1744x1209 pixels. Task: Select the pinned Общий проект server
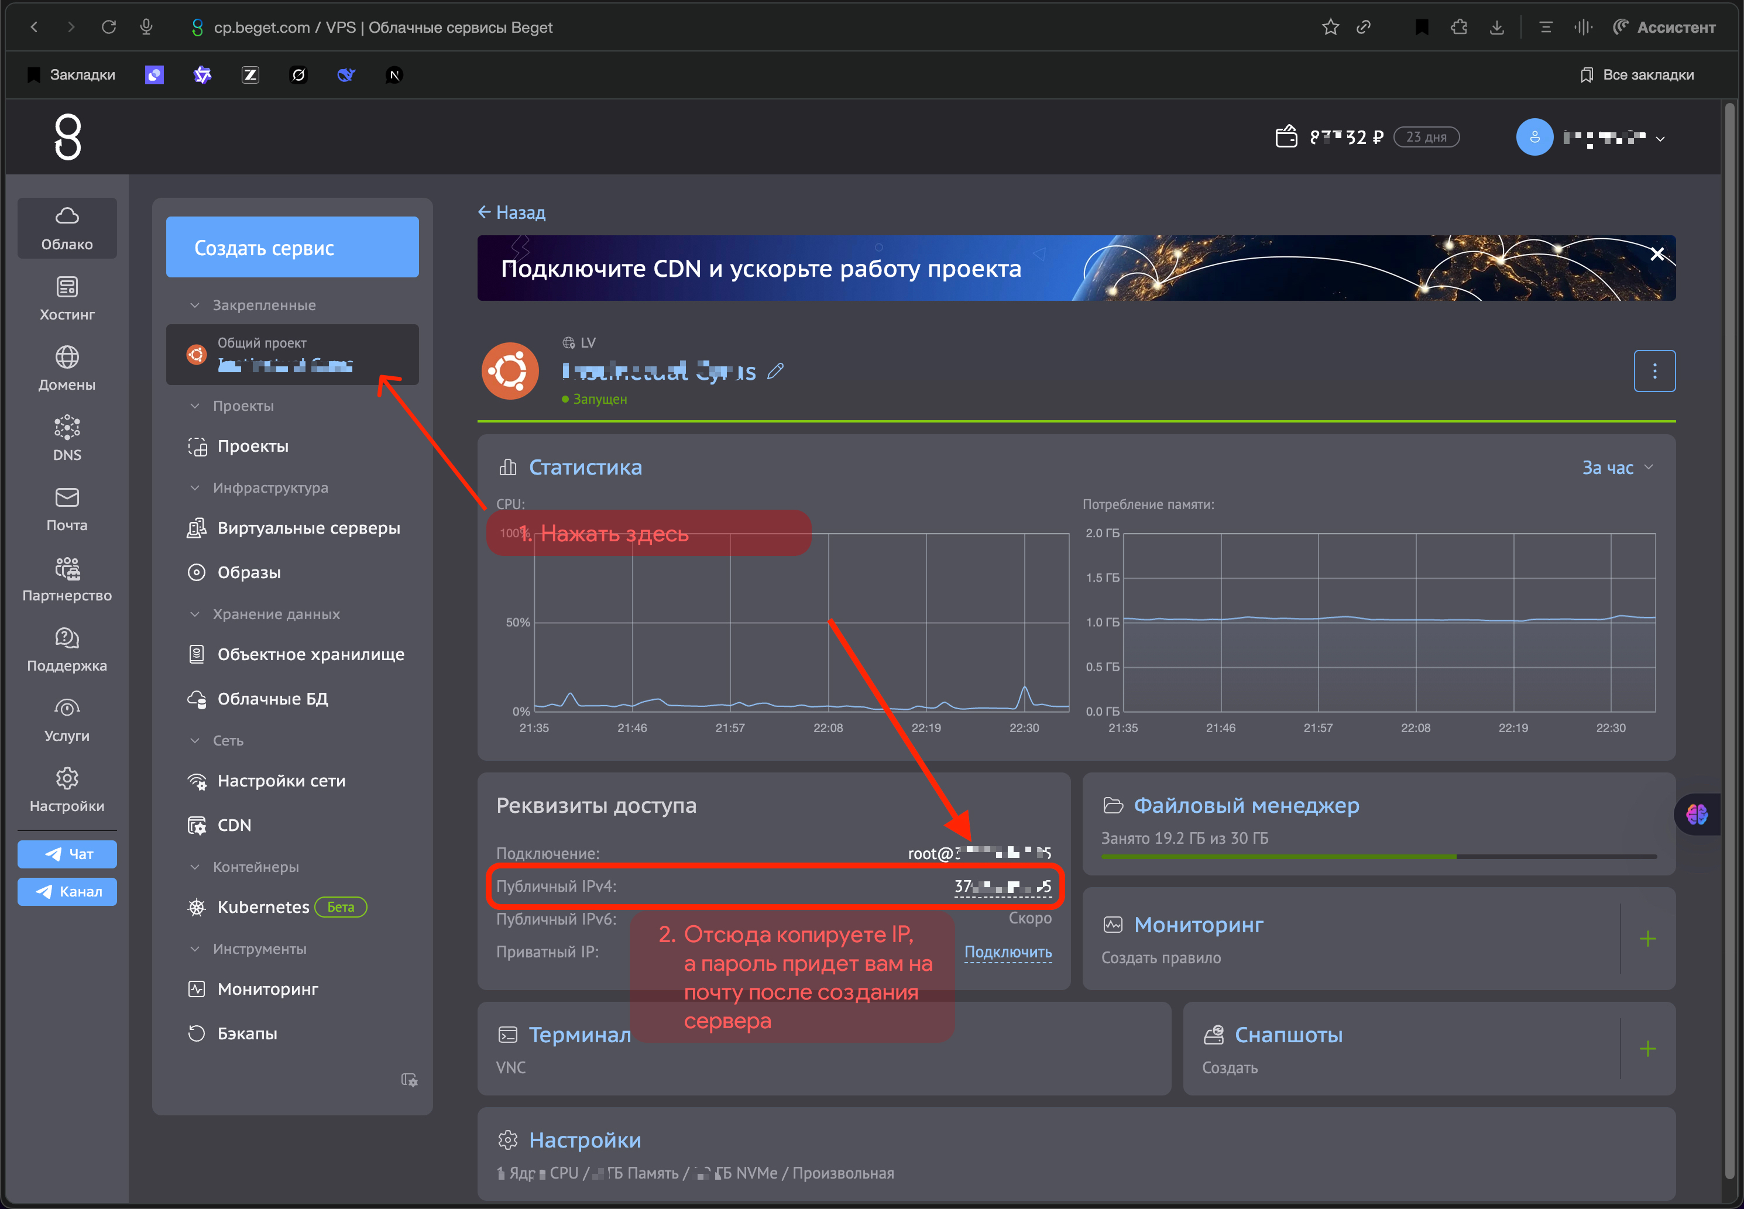click(x=293, y=355)
